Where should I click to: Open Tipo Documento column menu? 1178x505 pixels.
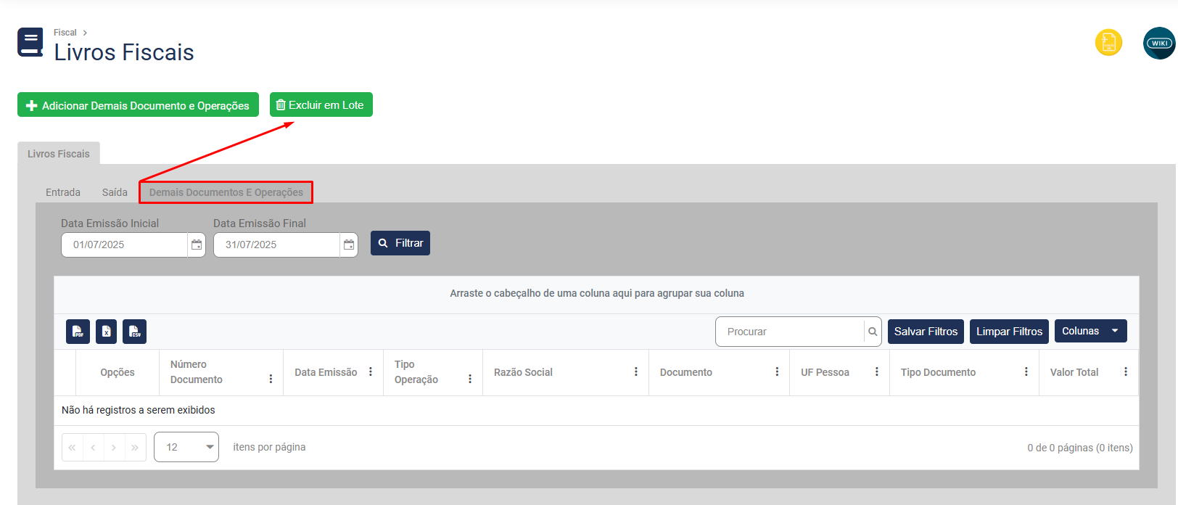(x=1026, y=371)
